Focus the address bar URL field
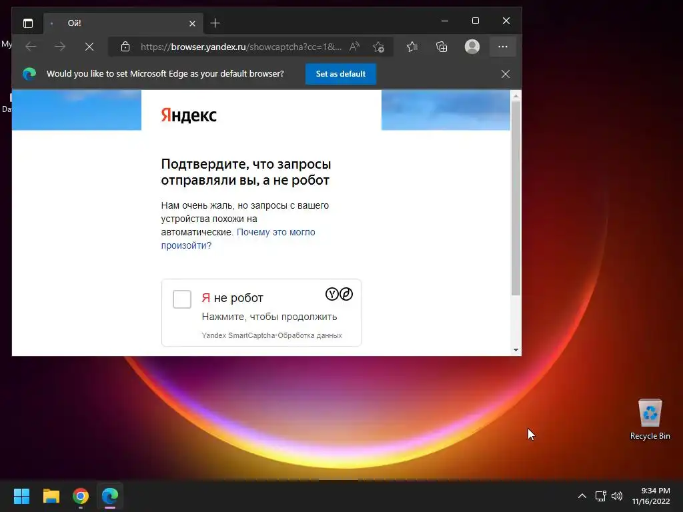Image resolution: width=683 pixels, height=512 pixels. pyautogui.click(x=241, y=47)
